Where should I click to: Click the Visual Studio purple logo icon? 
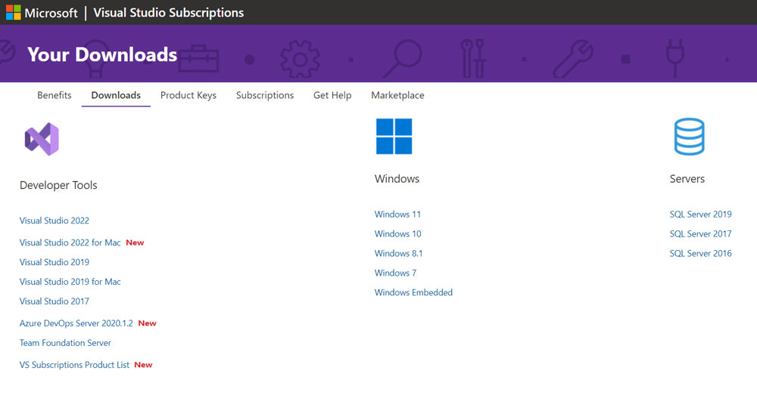(x=42, y=139)
